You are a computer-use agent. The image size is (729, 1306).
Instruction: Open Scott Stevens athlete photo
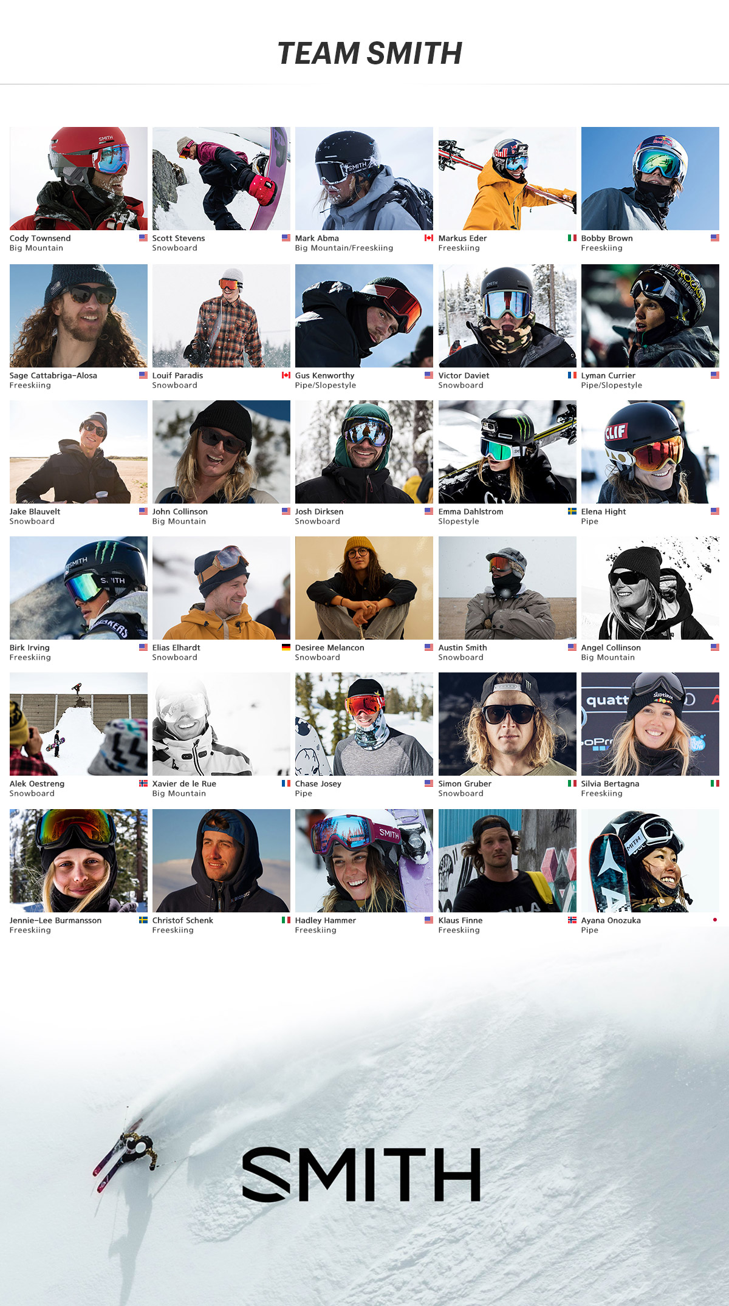click(x=221, y=179)
